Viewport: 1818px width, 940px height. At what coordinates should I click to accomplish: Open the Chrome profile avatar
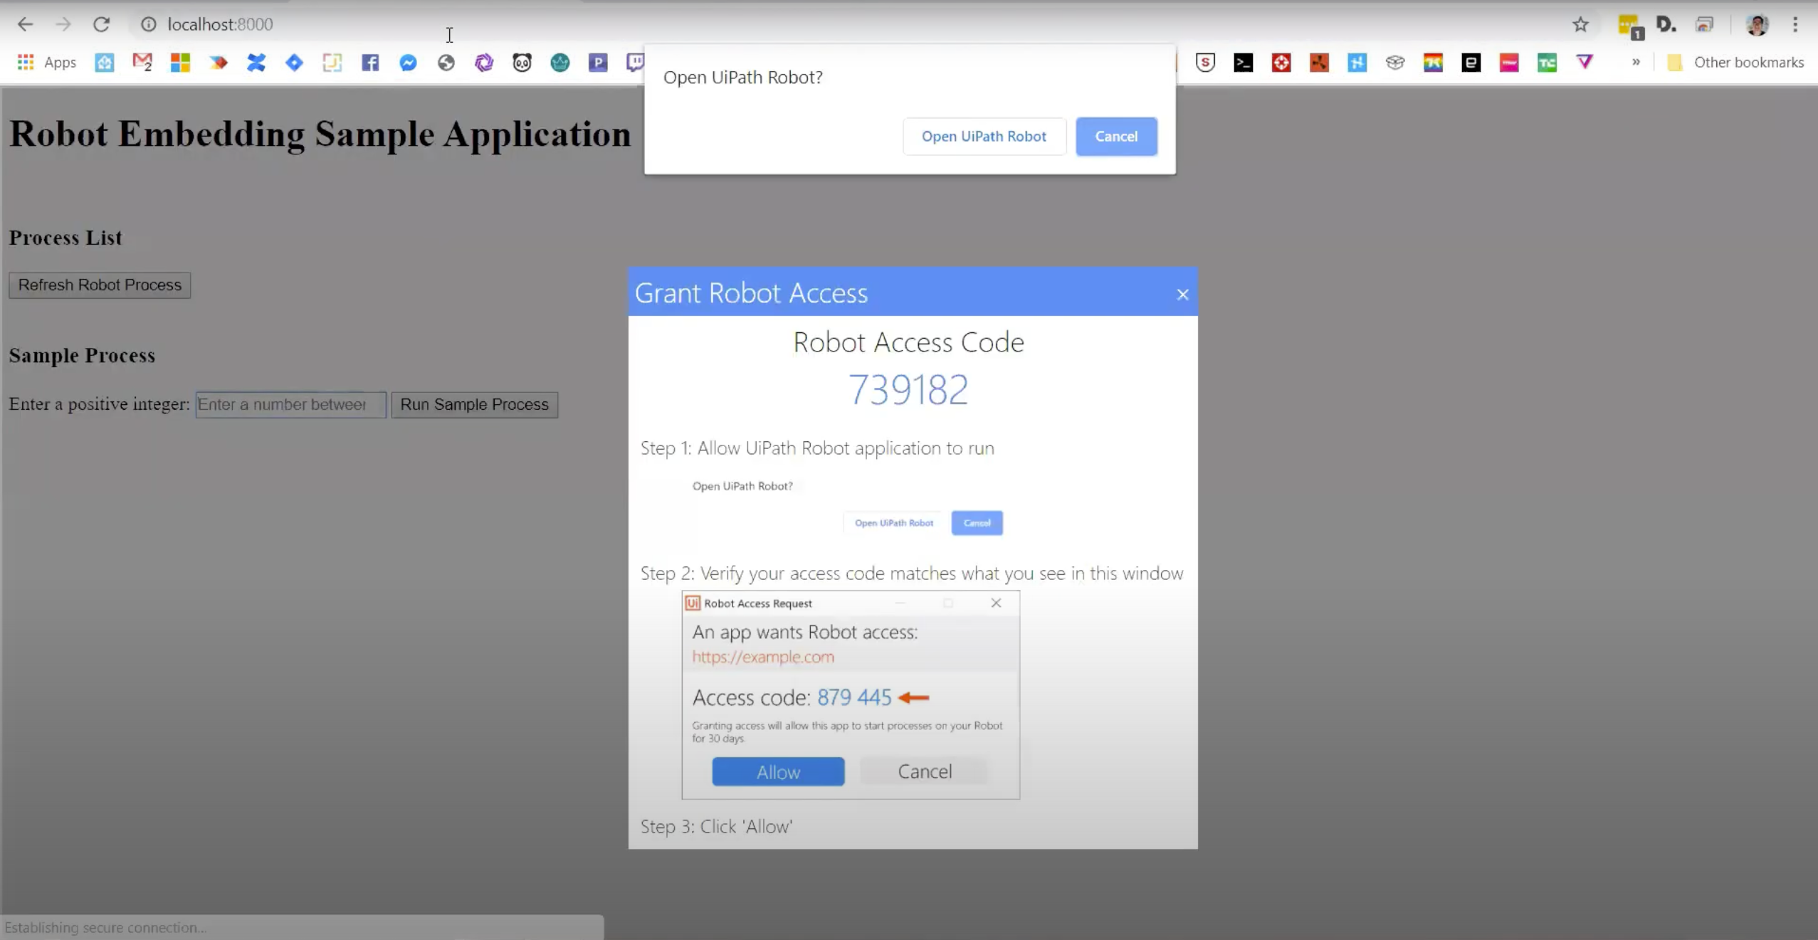click(x=1757, y=25)
